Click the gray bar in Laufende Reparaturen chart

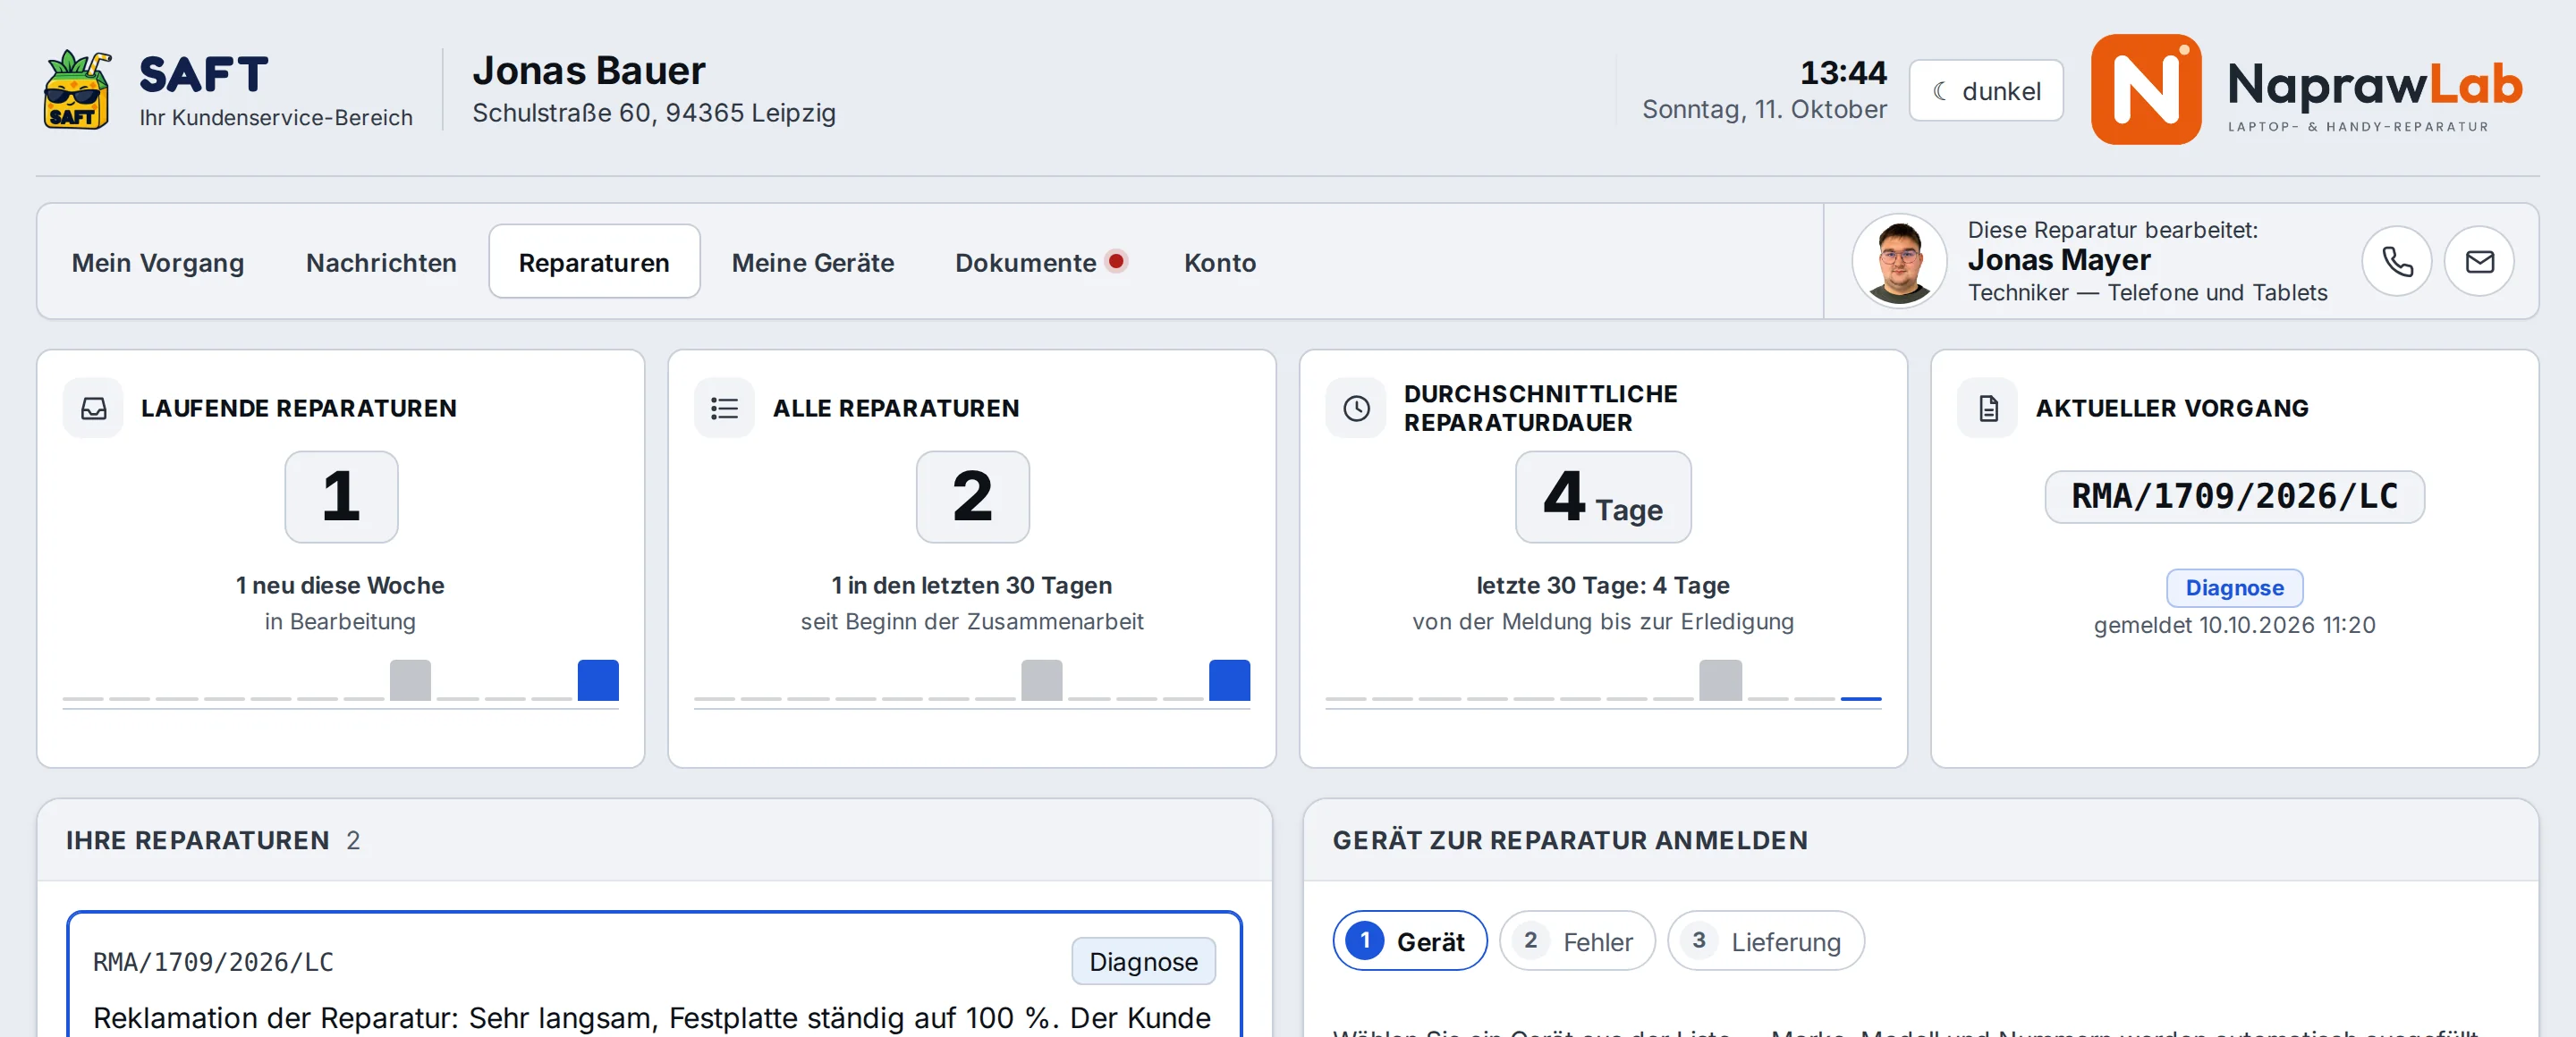click(x=410, y=680)
